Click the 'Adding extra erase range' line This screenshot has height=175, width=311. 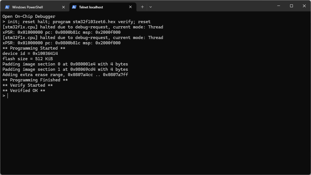tap(65, 75)
